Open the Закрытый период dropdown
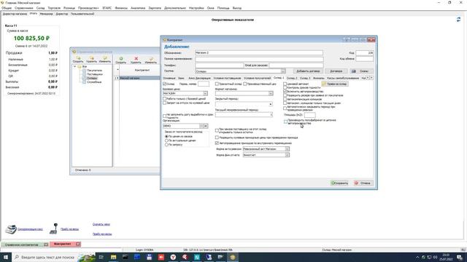 coord(271,104)
